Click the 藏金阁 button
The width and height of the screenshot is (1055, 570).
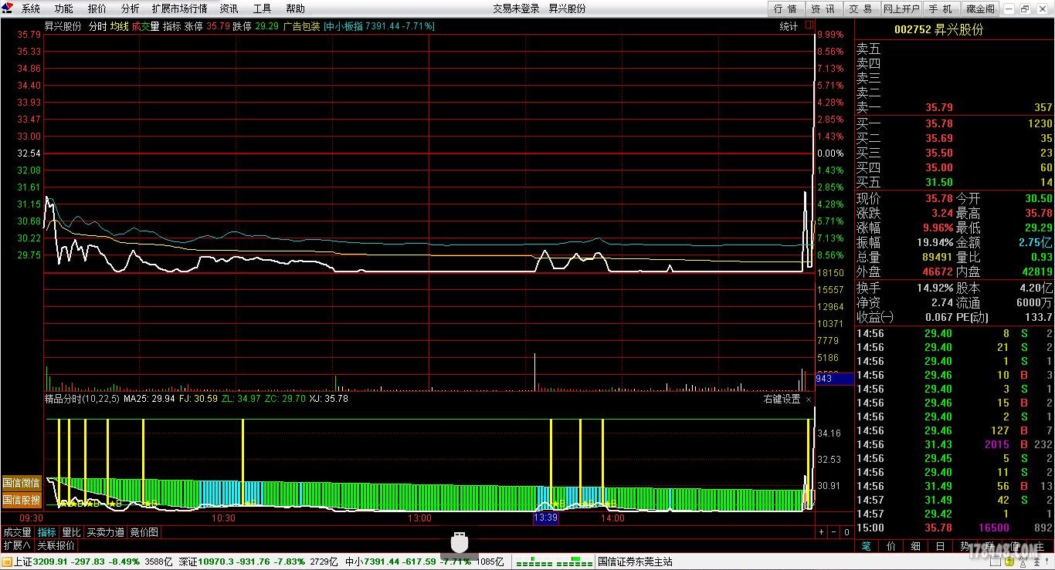(979, 8)
